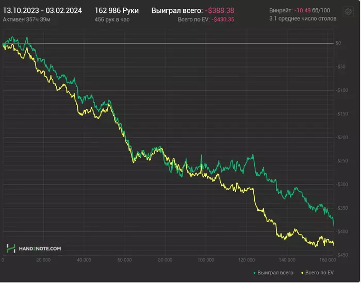The image size is (361, 283).
Task: Click the 20 000 x-axis tick label
Action: 43,260
